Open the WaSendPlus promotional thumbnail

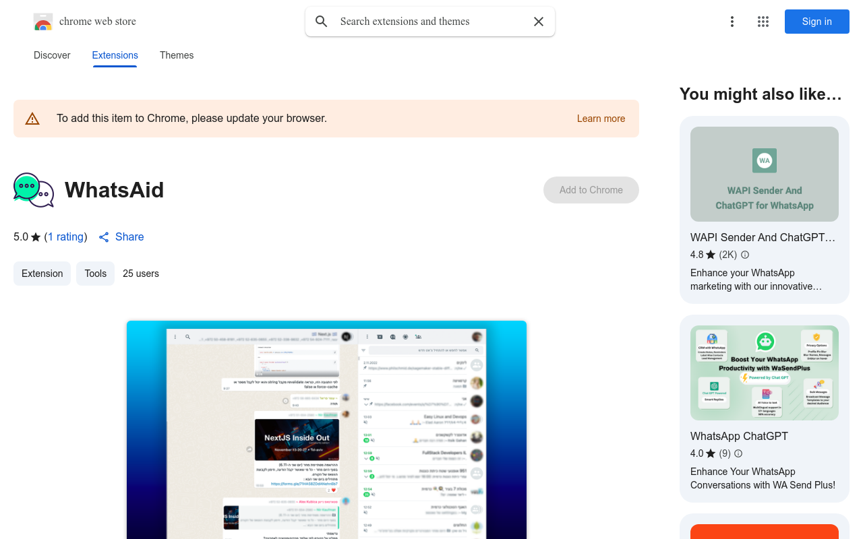(x=765, y=373)
